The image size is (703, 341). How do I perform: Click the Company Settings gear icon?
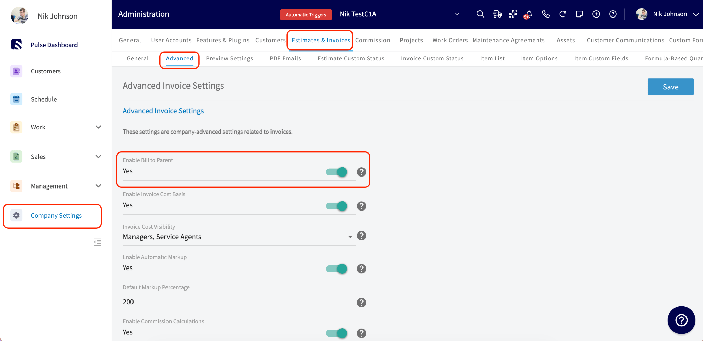tap(16, 215)
